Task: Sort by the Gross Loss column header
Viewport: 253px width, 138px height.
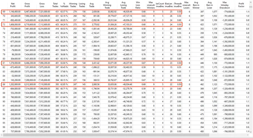Action: [x=42, y=5]
